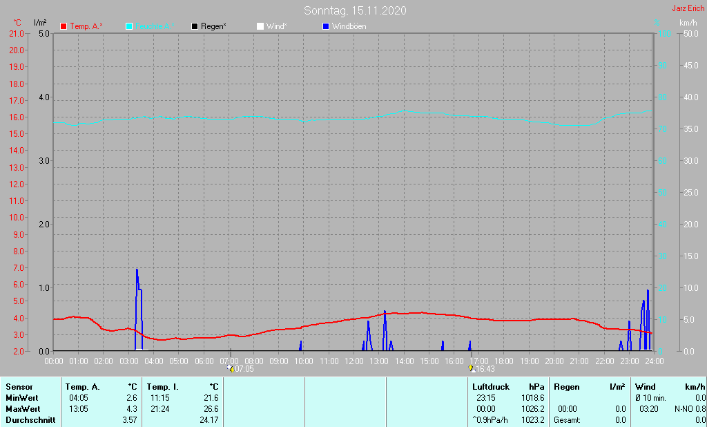707x427 pixels.
Task: Click the Temp. A. maximum time '13:05'
Action: click(x=79, y=409)
